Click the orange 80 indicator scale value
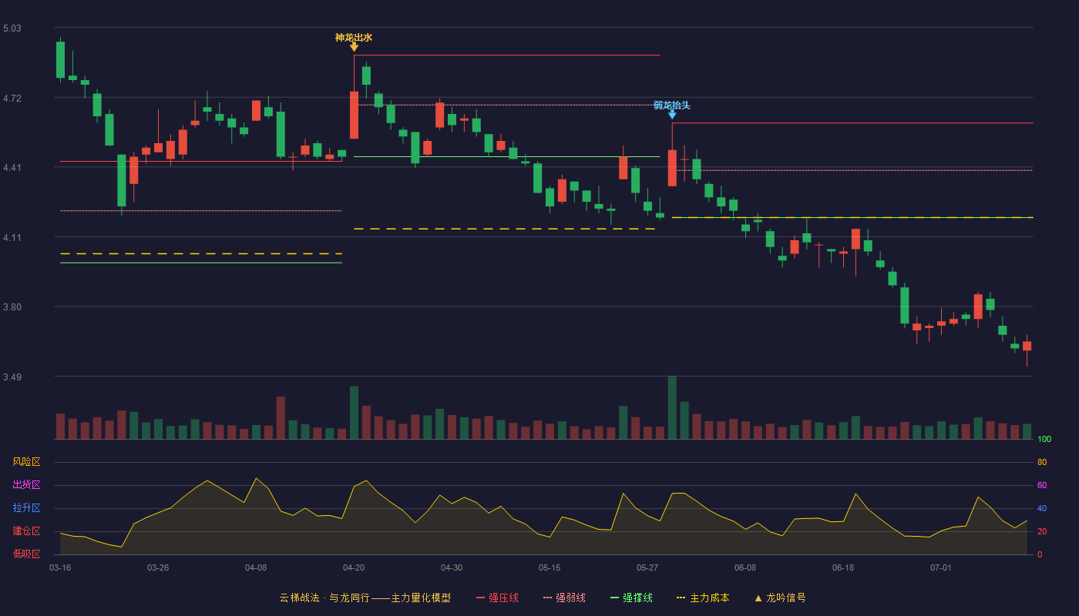 [x=1042, y=462]
